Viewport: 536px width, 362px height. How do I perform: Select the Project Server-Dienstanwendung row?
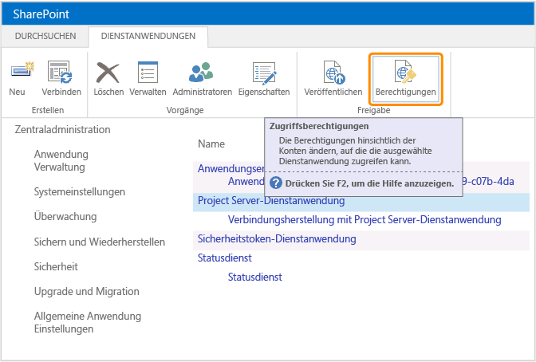[361, 202]
